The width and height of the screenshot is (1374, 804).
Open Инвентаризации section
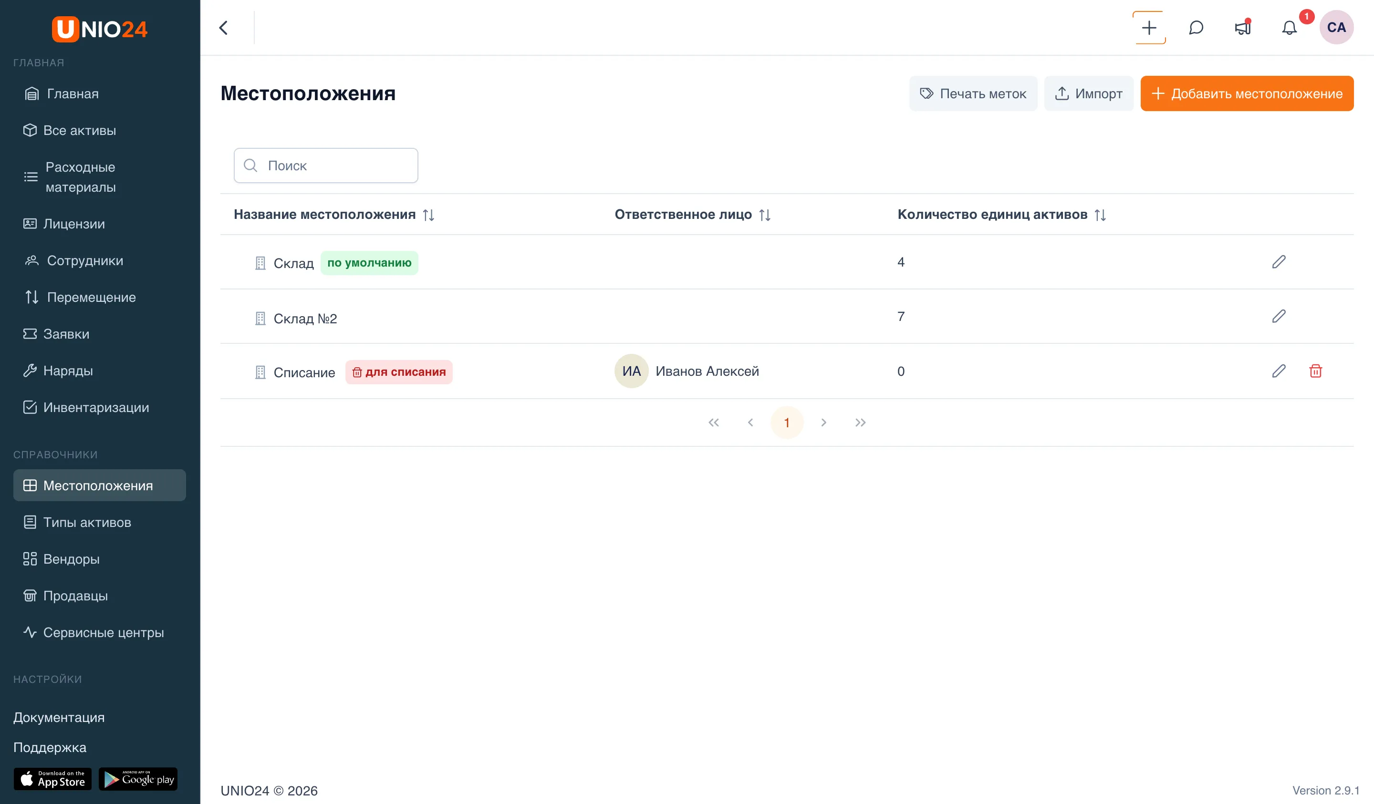(99, 407)
